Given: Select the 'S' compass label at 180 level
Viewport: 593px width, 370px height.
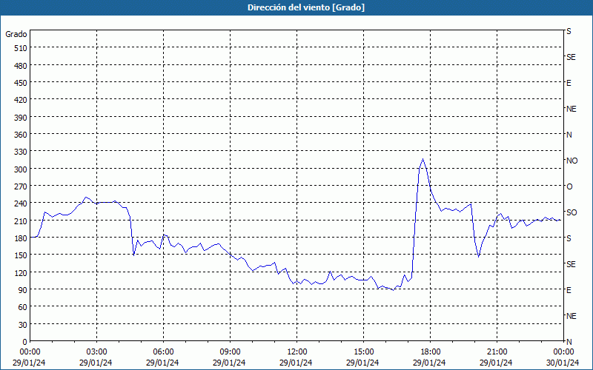Looking at the screenshot, I should (569, 238).
